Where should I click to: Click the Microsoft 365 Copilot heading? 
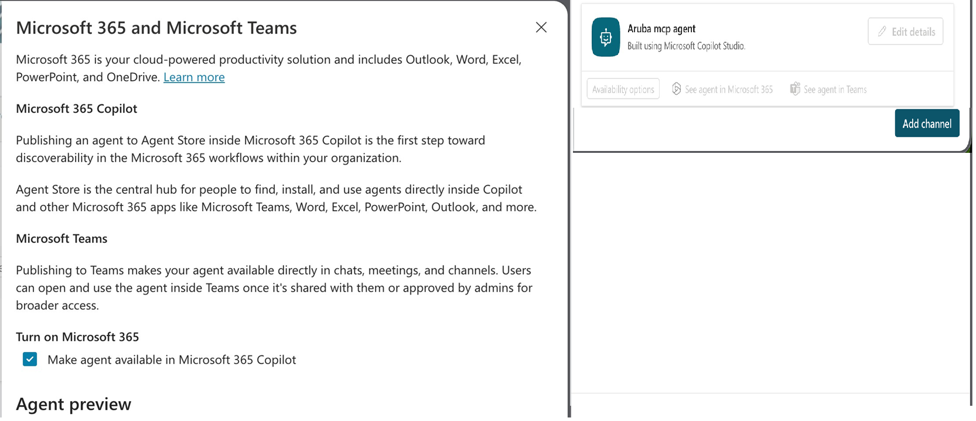click(x=77, y=109)
